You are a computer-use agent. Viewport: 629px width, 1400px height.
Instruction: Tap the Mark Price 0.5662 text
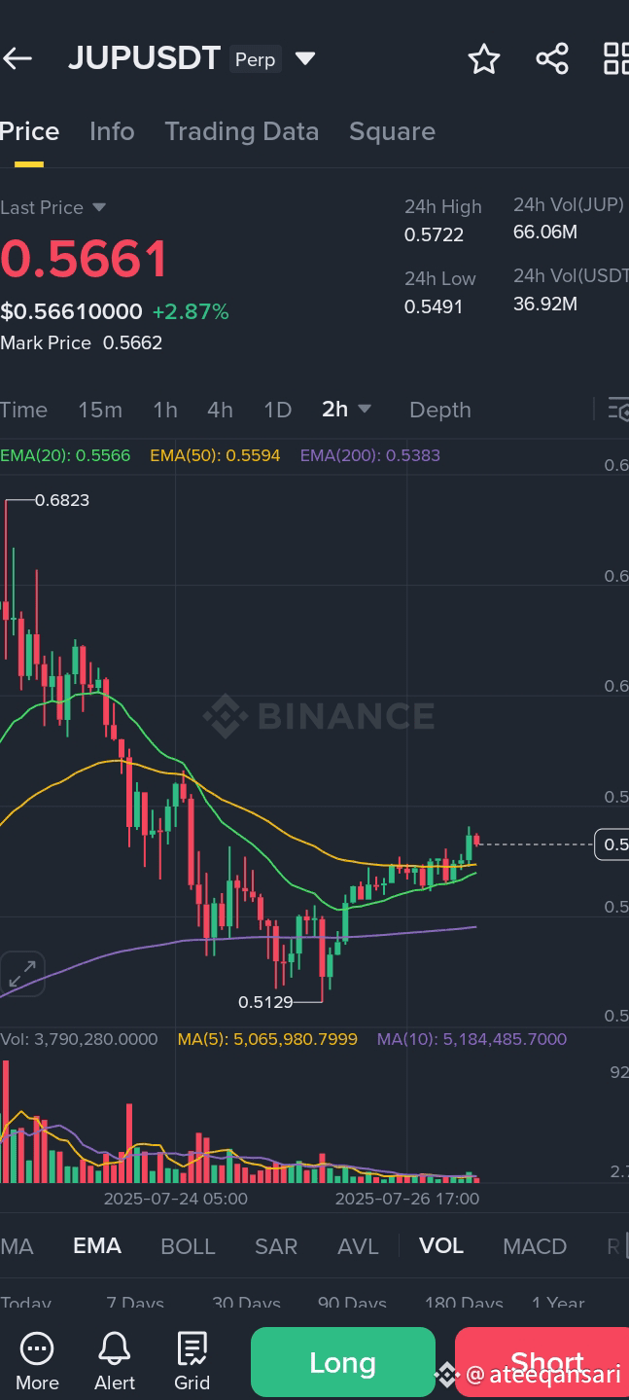point(82,342)
